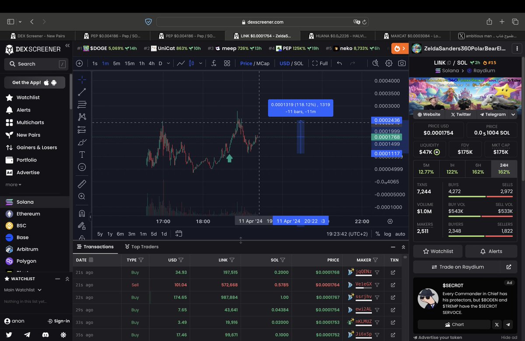The width and height of the screenshot is (525, 341).
Task: Open quick search magnifier in chart toolbar
Action: pos(375,63)
